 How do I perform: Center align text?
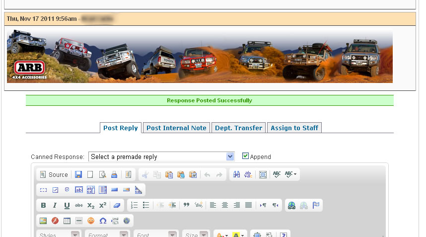pyautogui.click(x=225, y=205)
